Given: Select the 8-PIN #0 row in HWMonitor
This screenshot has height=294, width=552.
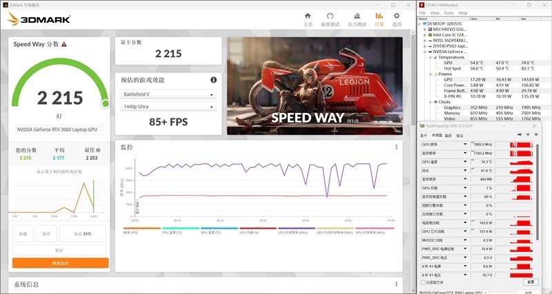Looking at the screenshot, I should point(484,96).
